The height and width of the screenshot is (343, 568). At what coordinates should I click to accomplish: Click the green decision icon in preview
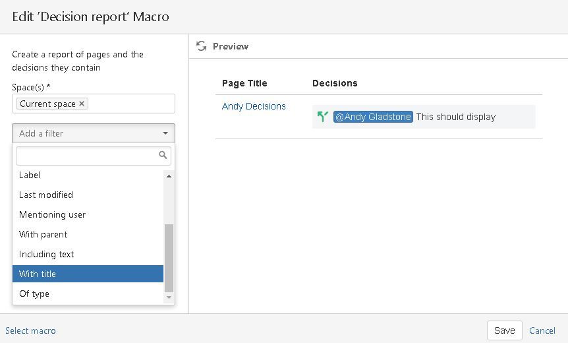click(x=322, y=117)
